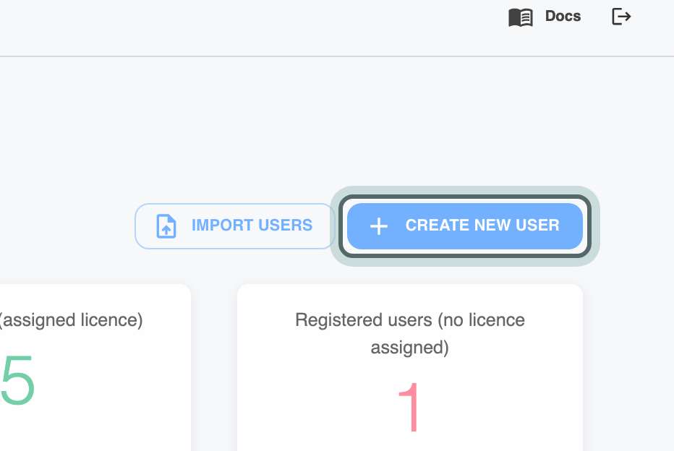This screenshot has width=674, height=451.
Task: Click the Create New User button
Action: (465, 226)
